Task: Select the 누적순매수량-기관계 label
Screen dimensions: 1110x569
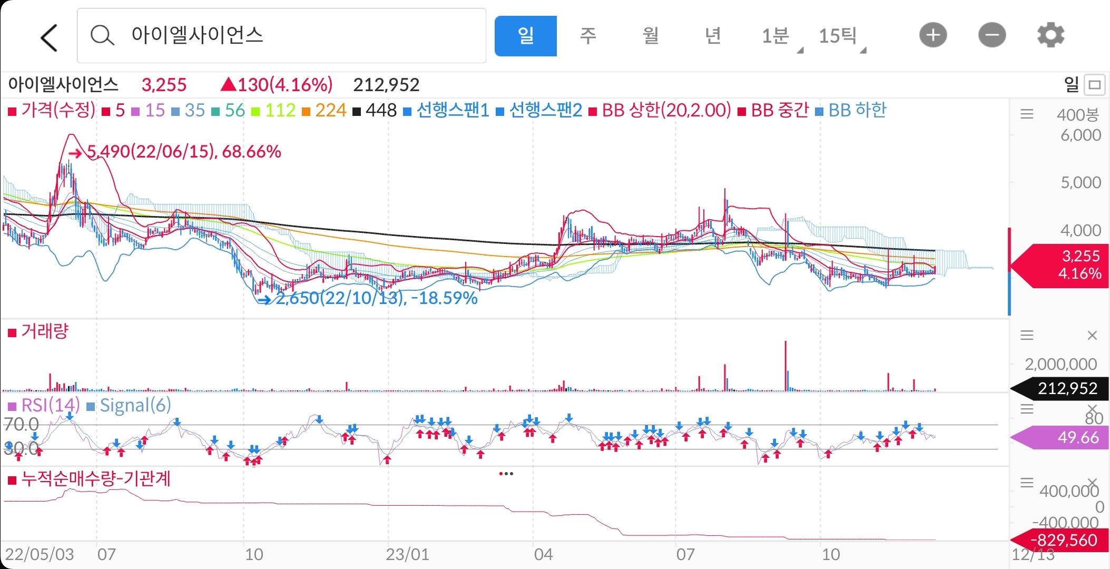Action: [x=90, y=479]
